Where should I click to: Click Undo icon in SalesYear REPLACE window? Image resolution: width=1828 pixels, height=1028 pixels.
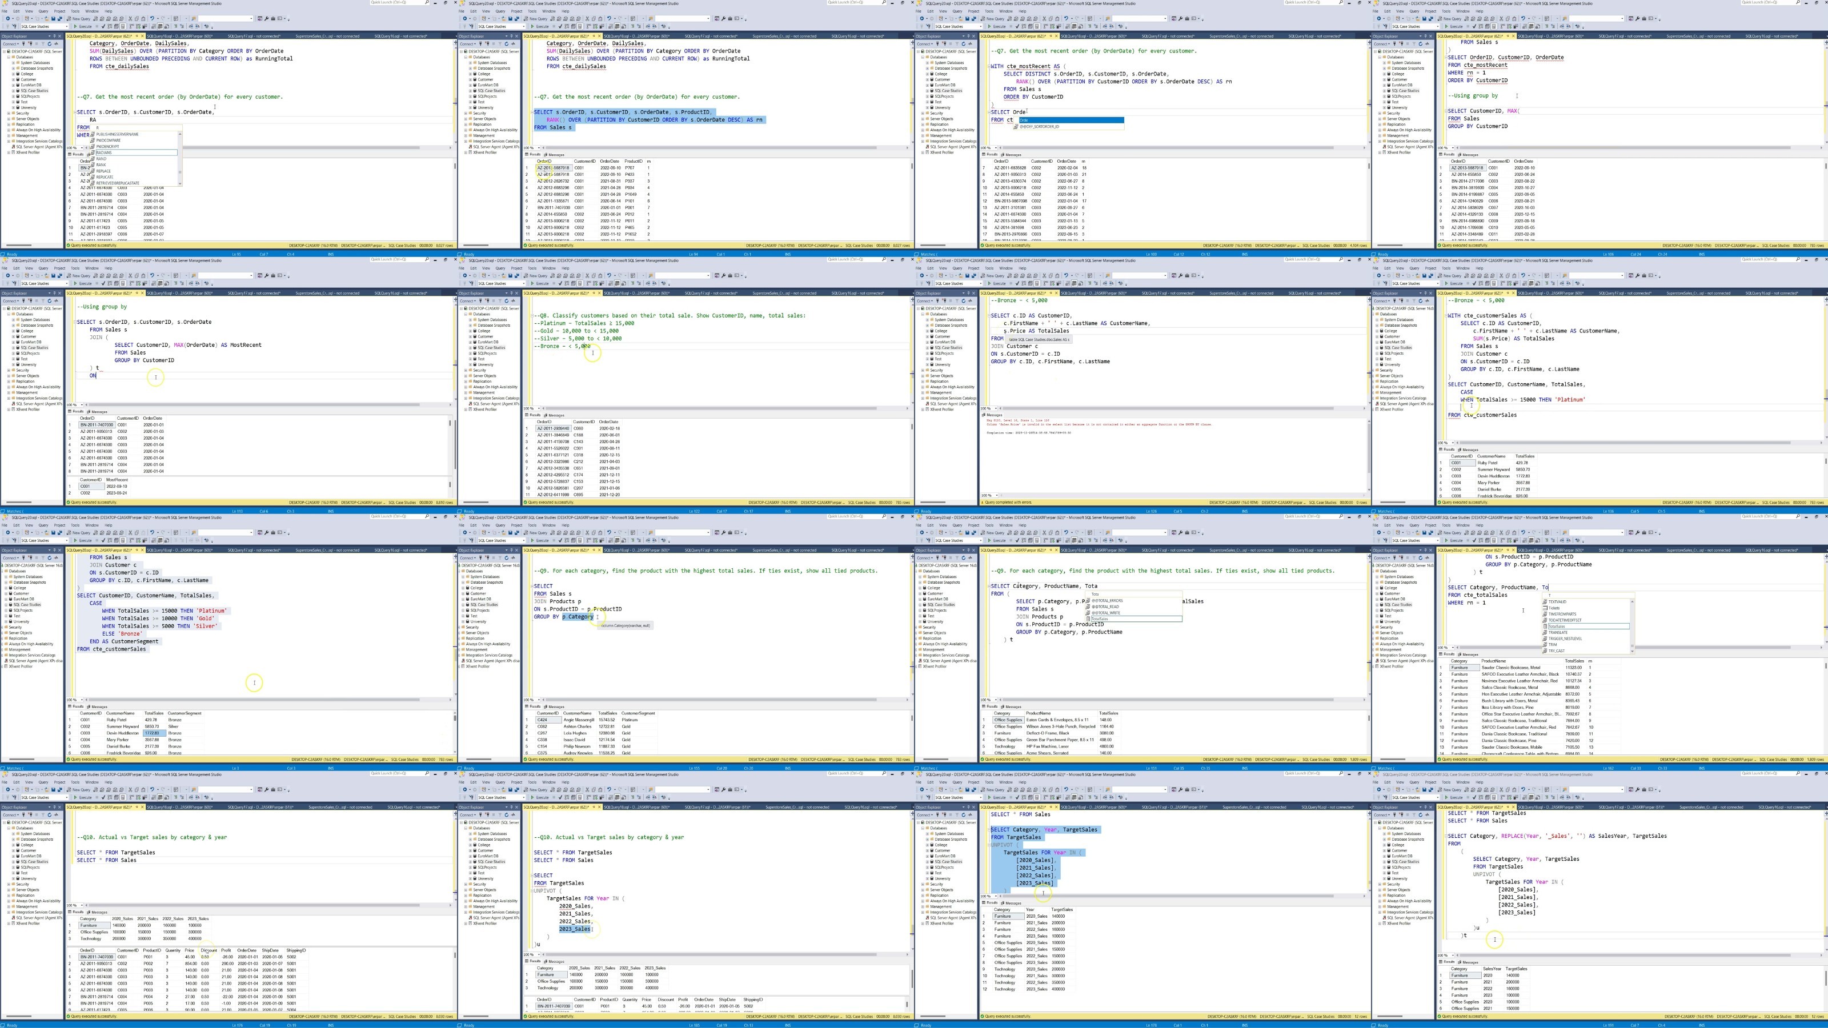pos(1523,790)
